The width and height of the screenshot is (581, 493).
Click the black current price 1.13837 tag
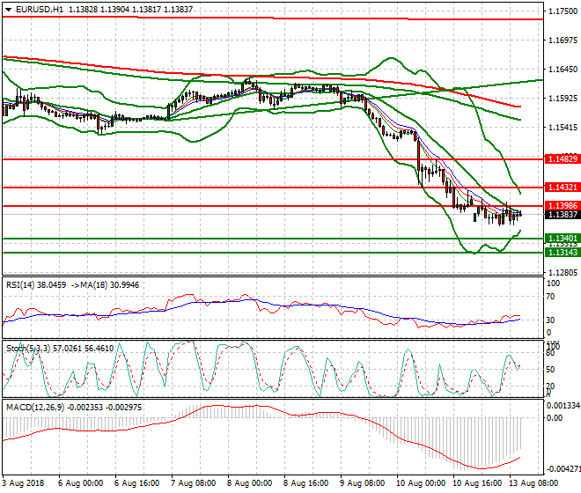[x=561, y=215]
